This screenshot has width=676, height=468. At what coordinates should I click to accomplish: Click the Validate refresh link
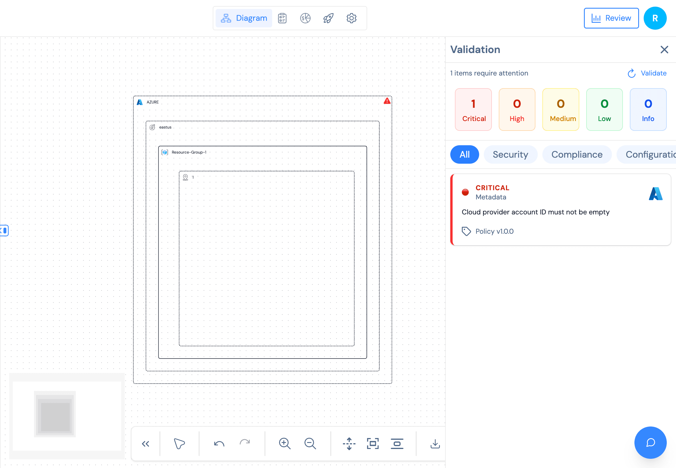[647, 73]
